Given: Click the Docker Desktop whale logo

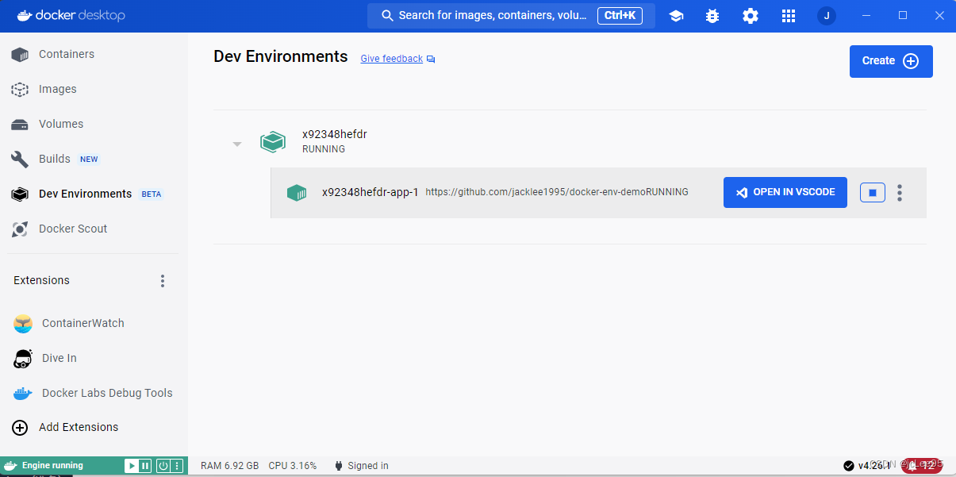Looking at the screenshot, I should click(24, 15).
